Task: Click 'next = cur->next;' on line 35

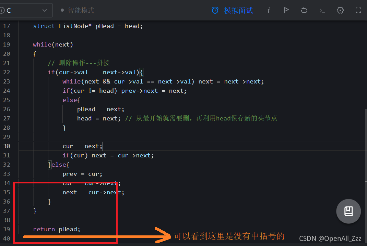Action: tap(93, 193)
